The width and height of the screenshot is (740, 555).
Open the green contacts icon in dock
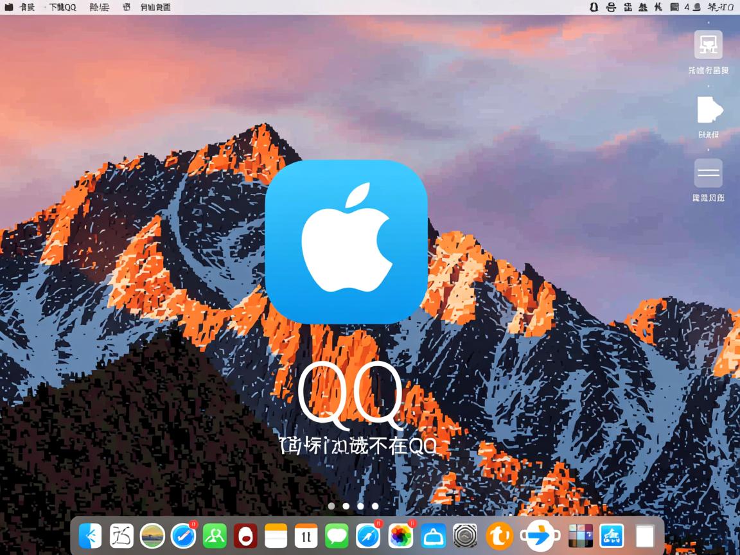(215, 535)
